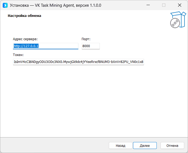
Task: Click into the server address field
Action: [46, 46]
